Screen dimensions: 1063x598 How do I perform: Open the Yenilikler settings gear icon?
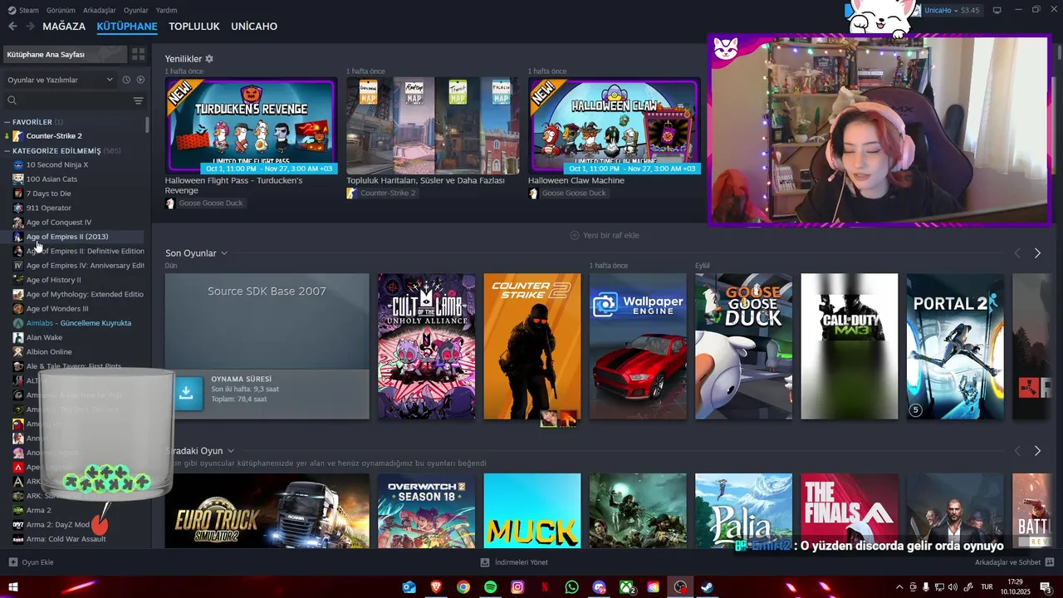pos(209,59)
